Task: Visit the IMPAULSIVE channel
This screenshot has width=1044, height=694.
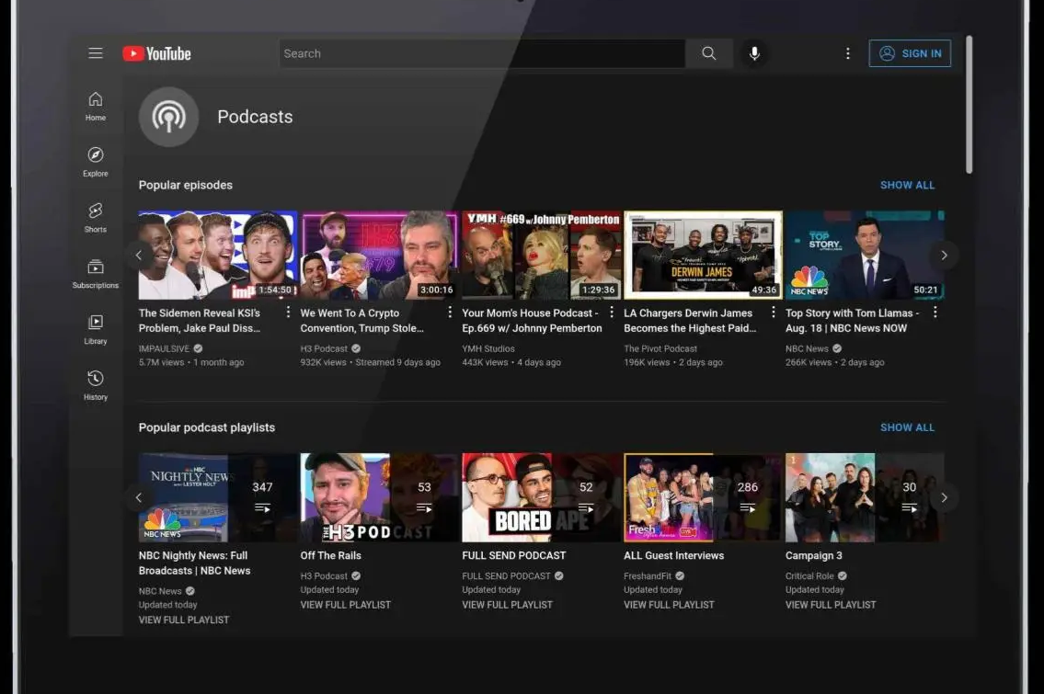Action: click(164, 348)
